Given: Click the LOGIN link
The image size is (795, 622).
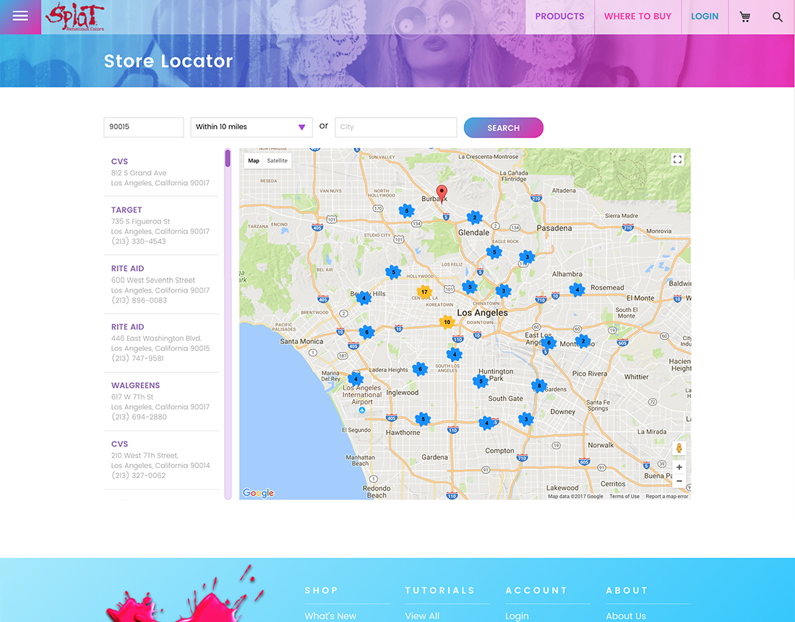Looking at the screenshot, I should pos(705,16).
